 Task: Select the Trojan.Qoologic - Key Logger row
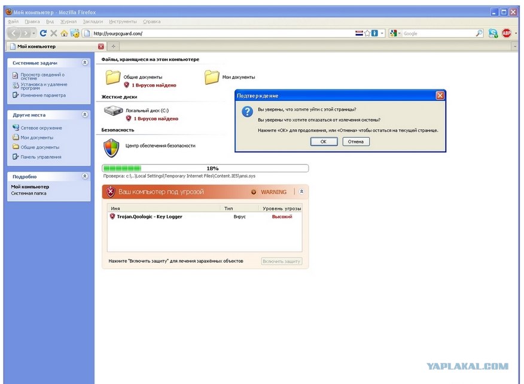point(205,217)
